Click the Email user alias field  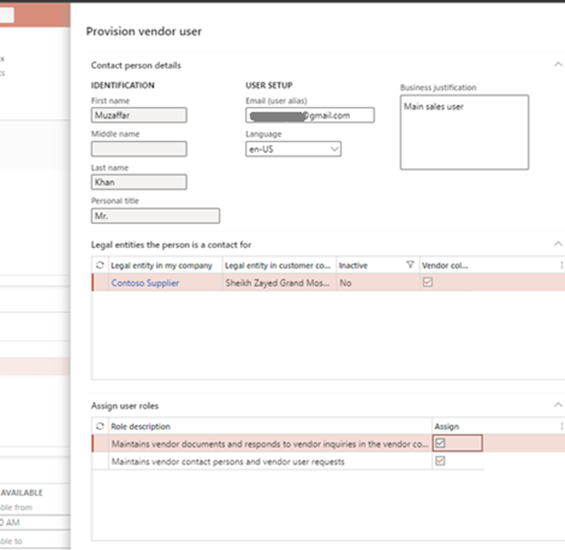click(x=309, y=116)
